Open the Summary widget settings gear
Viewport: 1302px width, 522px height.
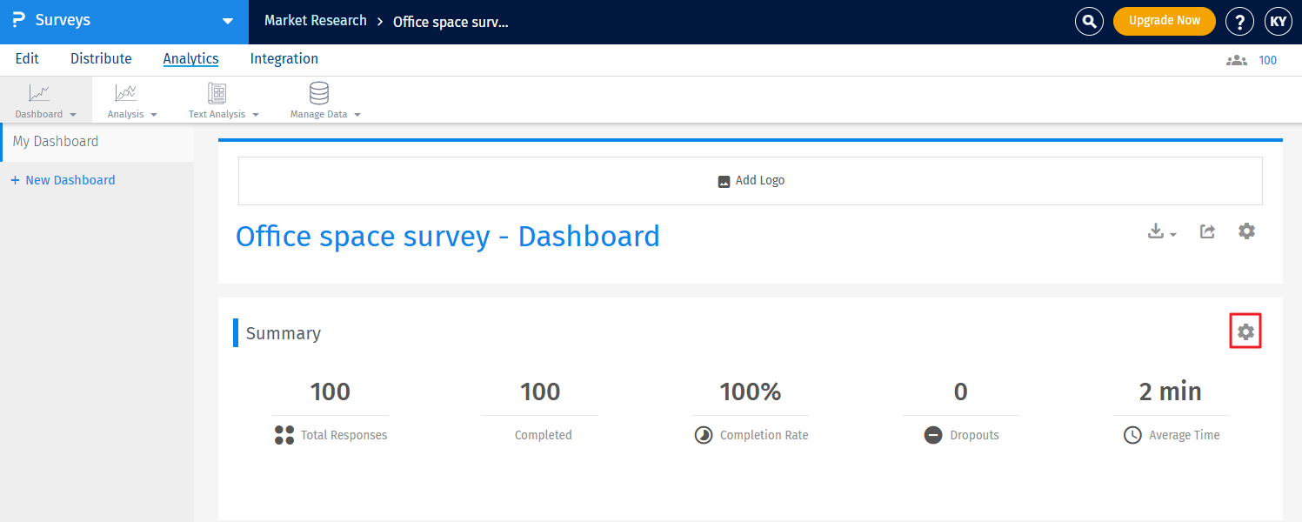(x=1245, y=331)
